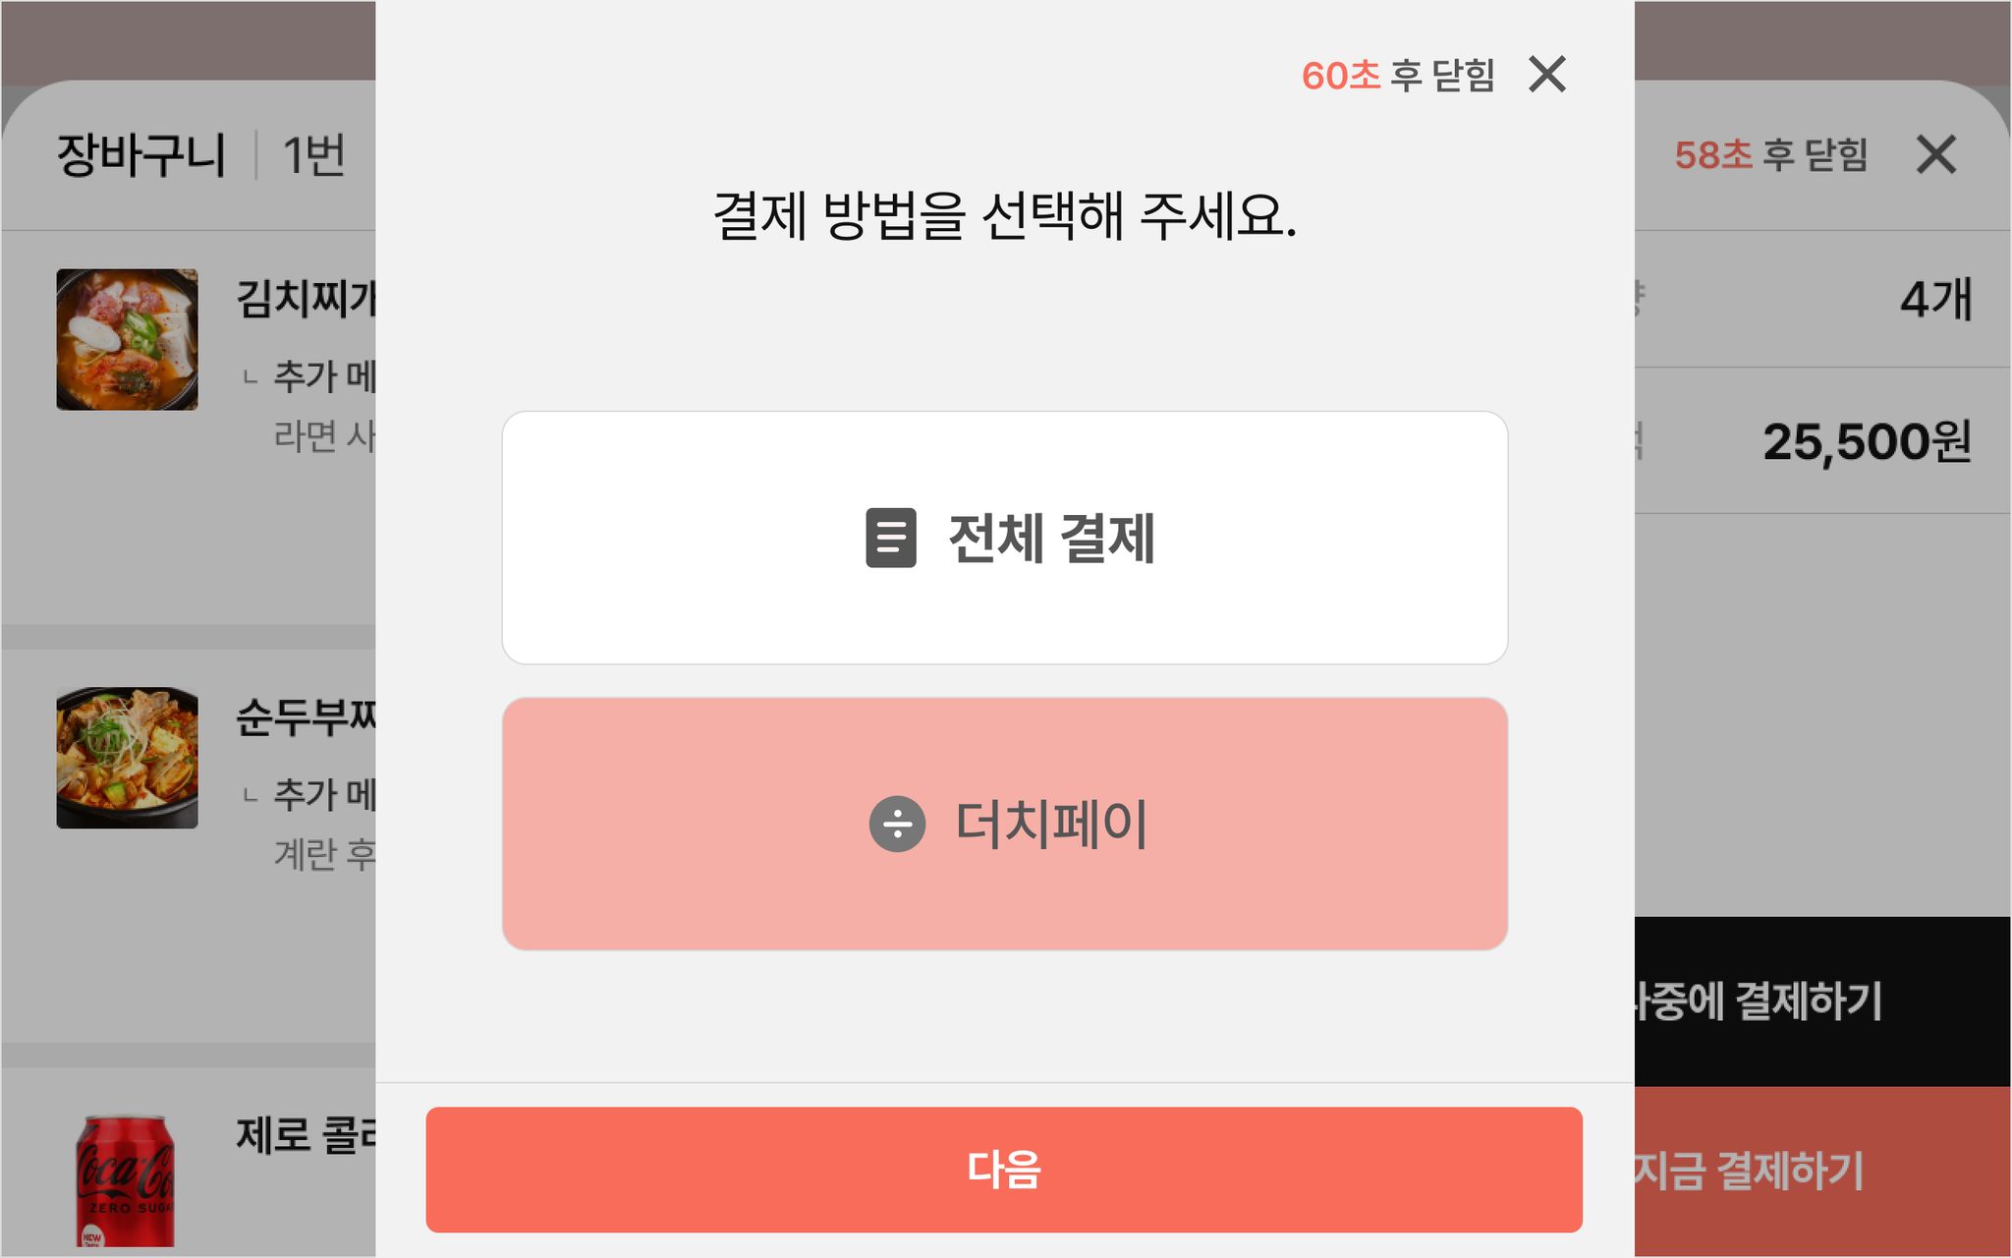The width and height of the screenshot is (2012, 1258).
Task: Click the 다음 button
Action: (1004, 1170)
